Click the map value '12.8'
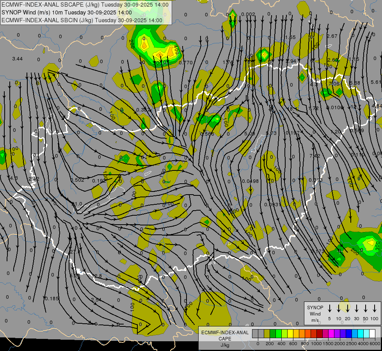 pyautogui.click(x=97, y=276)
